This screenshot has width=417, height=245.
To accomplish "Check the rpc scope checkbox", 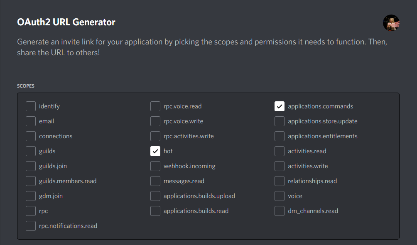I will coord(30,211).
